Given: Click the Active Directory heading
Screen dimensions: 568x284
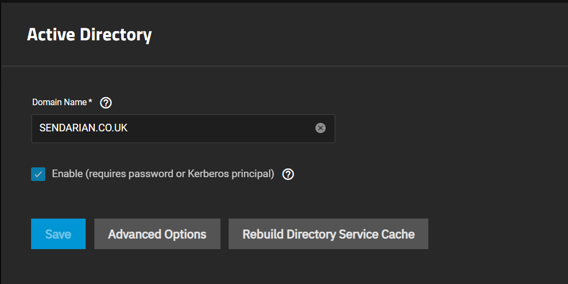Looking at the screenshot, I should pyautogui.click(x=89, y=35).
